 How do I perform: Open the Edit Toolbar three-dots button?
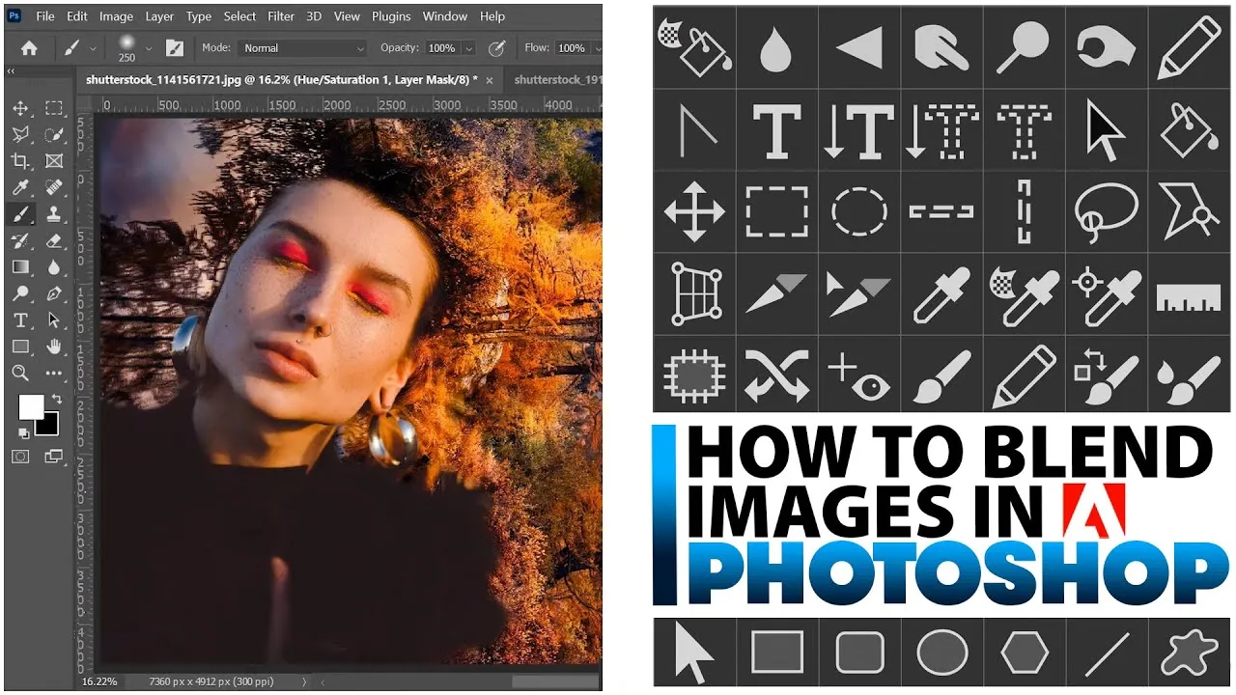(54, 373)
